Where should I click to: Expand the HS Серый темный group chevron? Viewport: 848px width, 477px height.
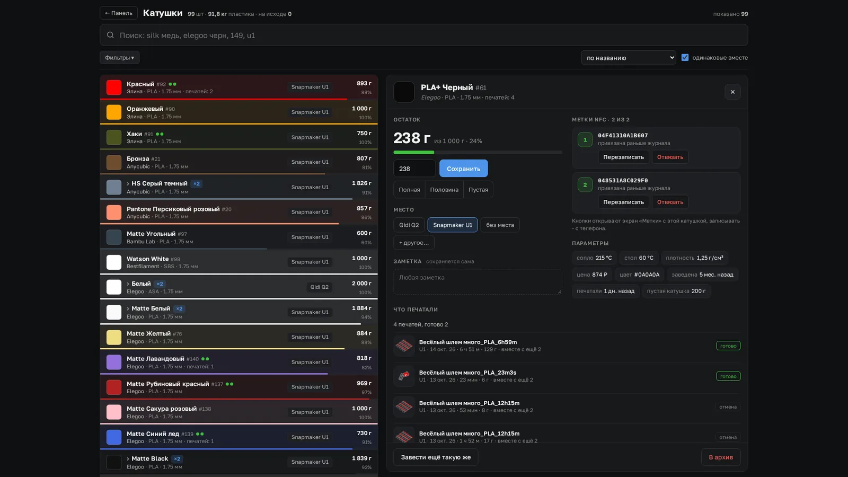pos(128,184)
